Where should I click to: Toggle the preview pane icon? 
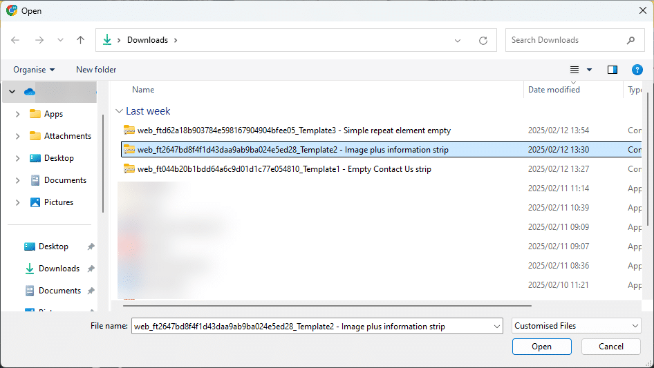[612, 70]
